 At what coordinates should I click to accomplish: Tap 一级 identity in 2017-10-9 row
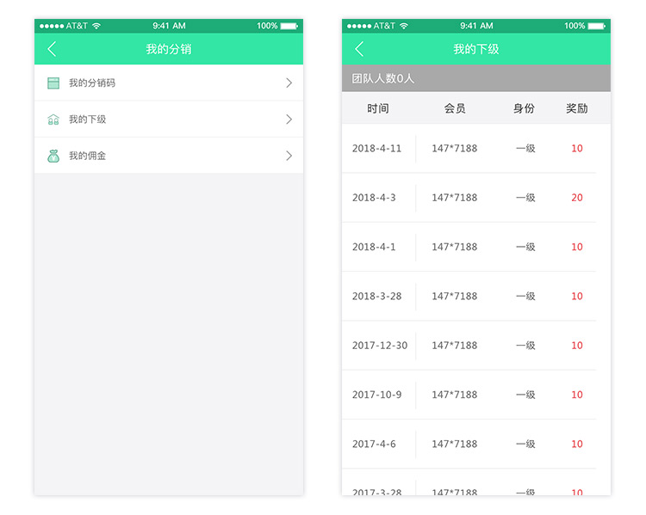coord(525,395)
